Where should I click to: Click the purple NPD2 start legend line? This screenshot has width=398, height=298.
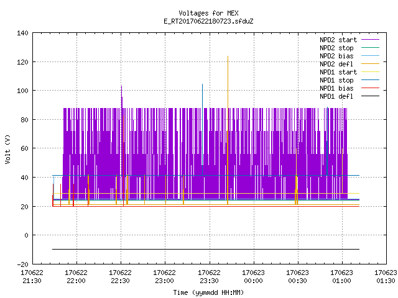371,40
